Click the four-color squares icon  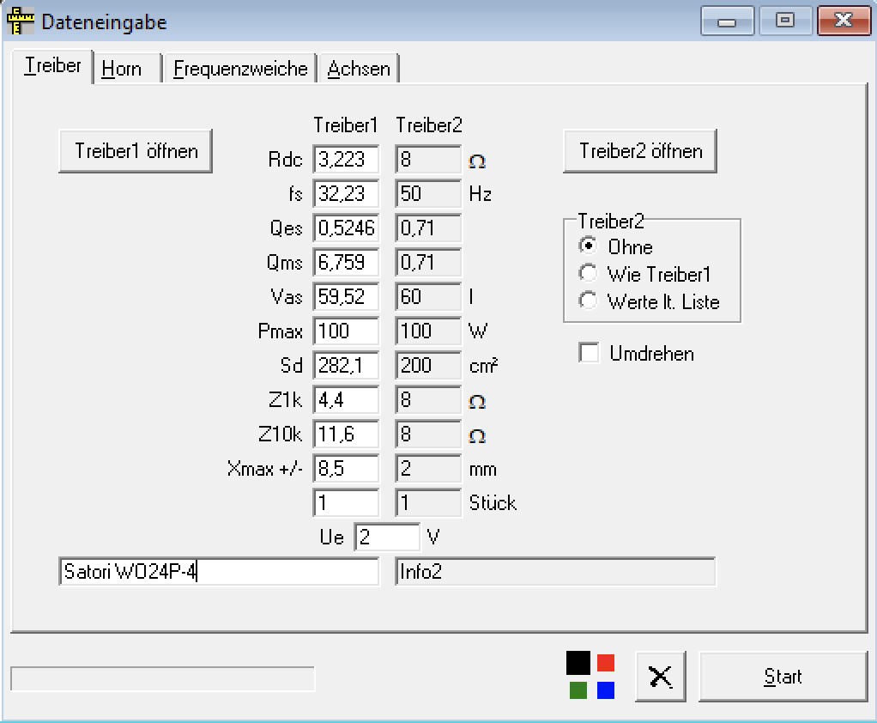pyautogui.click(x=591, y=676)
